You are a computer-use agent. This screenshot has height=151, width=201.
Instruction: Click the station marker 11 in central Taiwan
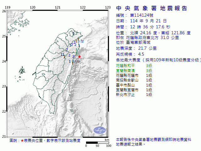[62, 54]
